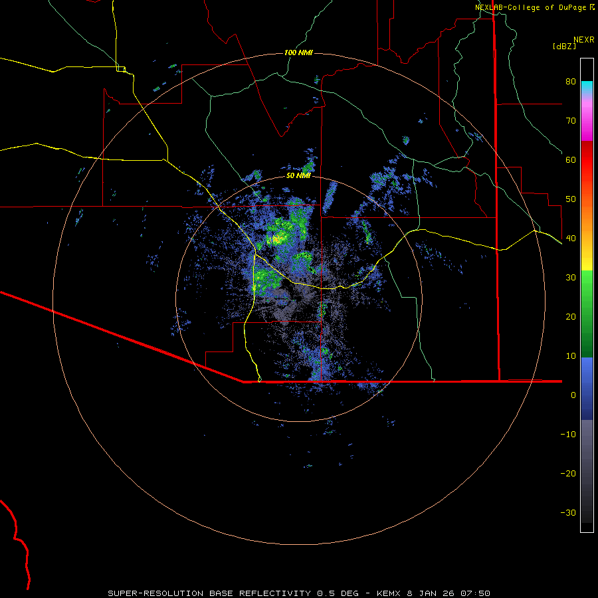Select the 10 value on the dBZ scale
Image resolution: width=598 pixels, height=598 pixels.
point(571,356)
